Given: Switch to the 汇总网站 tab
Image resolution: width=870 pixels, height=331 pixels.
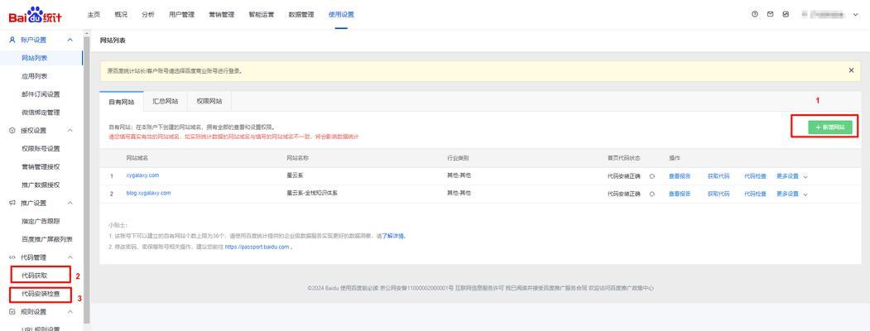Looking at the screenshot, I should coord(166,101).
